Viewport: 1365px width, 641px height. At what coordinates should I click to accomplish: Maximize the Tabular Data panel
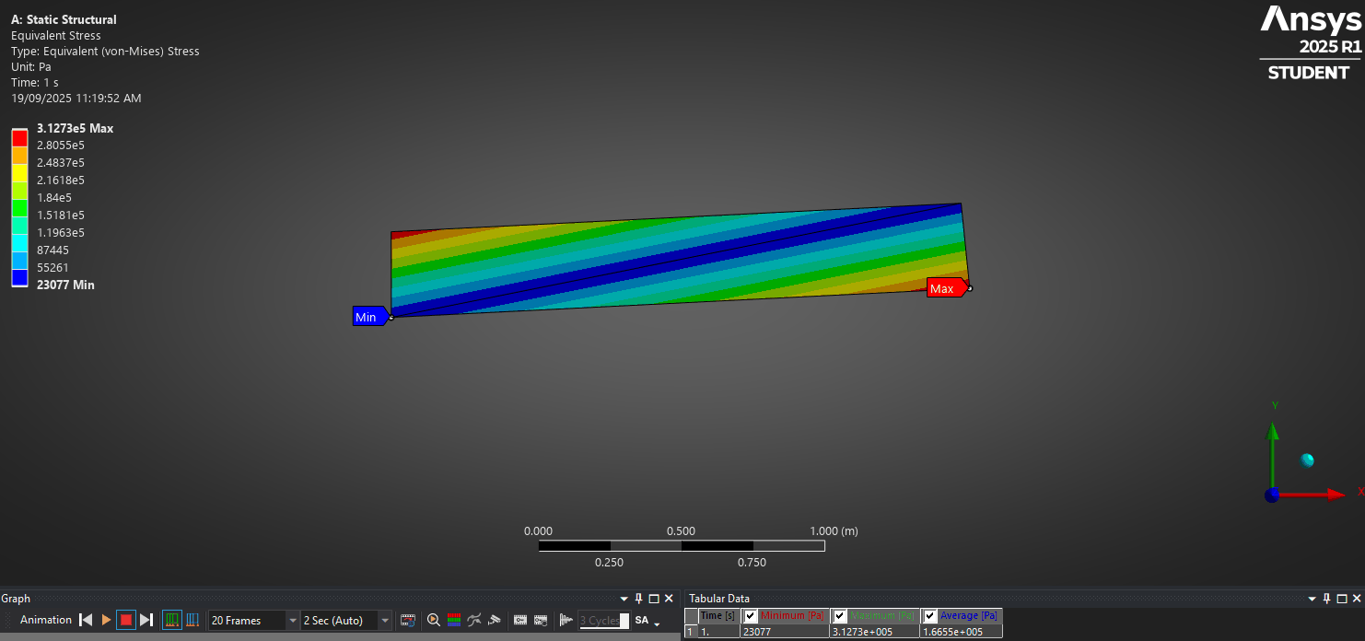point(1342,599)
